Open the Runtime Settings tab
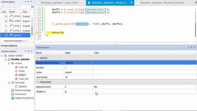Viewport: 197px width, 111px height. 162,3
